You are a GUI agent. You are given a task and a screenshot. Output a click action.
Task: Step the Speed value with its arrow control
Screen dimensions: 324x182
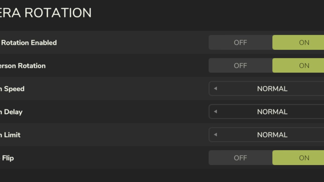215,89
